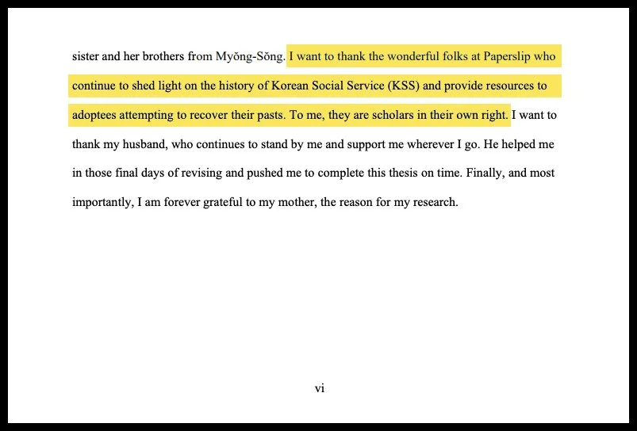The image size is (637, 431).
Task: Click "Korean Social Service" phrase
Action: click(x=328, y=86)
